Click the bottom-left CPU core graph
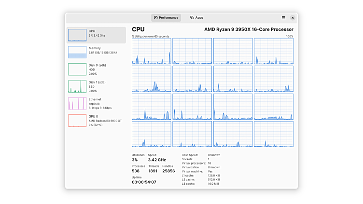This screenshot has width=363, height=204. [x=151, y=134]
